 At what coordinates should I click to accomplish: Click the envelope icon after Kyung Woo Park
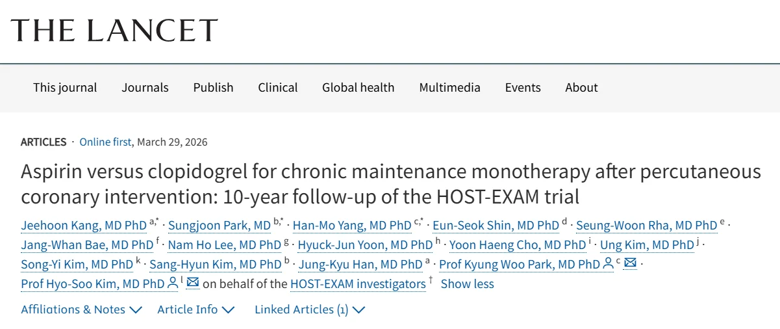(630, 264)
